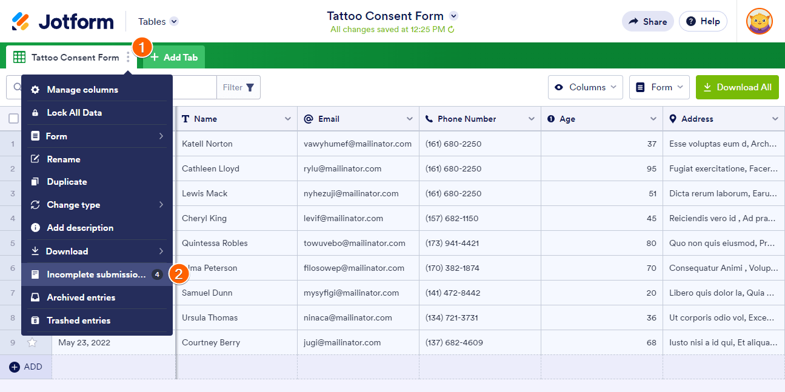Expand the Form view dropdown
Screen dimensions: 785x392
[x=660, y=87]
